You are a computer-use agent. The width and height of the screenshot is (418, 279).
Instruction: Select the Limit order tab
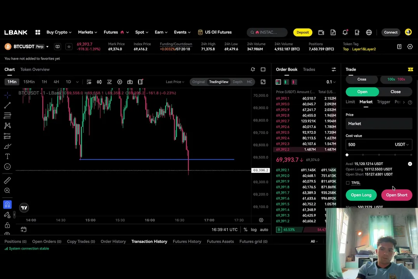350,102
